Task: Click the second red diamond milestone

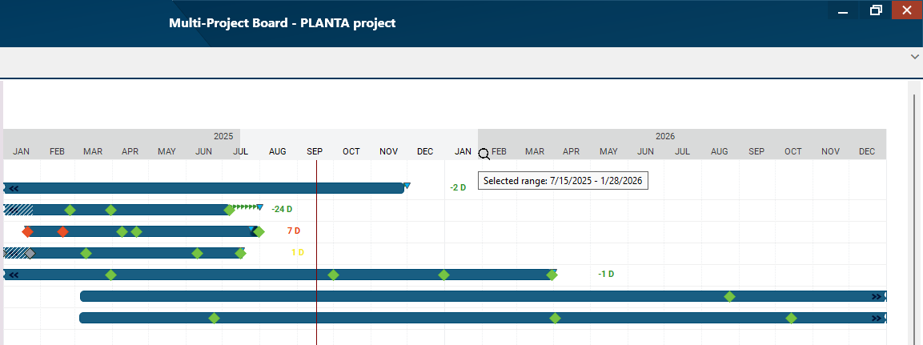Action: [x=63, y=231]
